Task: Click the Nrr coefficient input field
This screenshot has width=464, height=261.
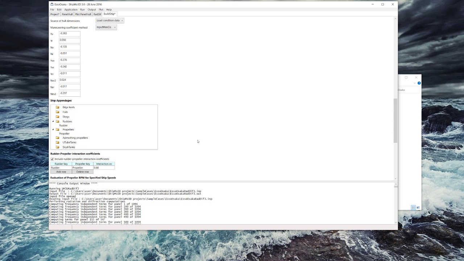Action: [x=70, y=87]
